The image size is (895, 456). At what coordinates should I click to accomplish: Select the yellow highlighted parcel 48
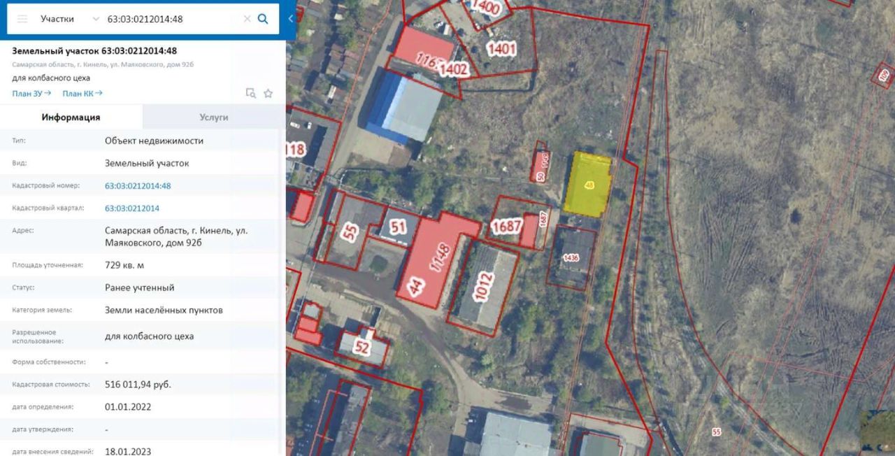pos(588,185)
